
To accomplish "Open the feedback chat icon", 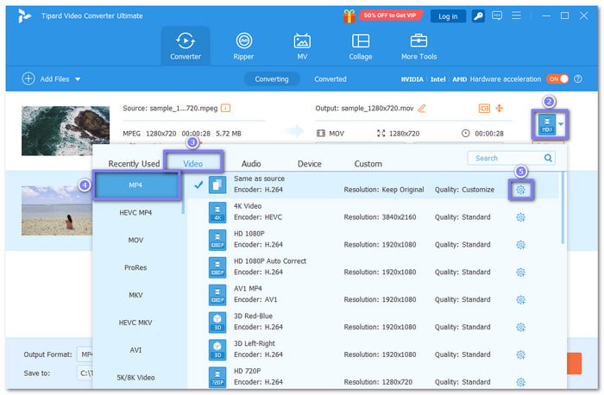I will (497, 16).
